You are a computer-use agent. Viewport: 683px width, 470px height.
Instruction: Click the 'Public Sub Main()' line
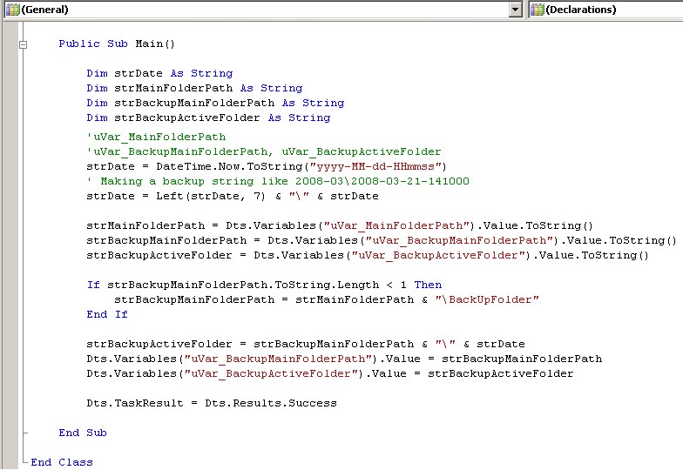pos(117,44)
